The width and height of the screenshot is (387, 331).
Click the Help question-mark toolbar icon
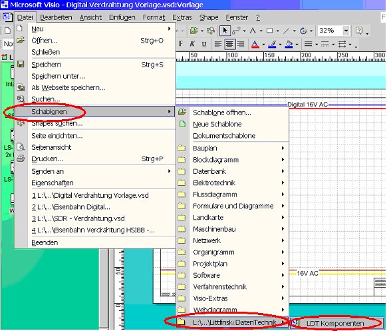point(359,31)
